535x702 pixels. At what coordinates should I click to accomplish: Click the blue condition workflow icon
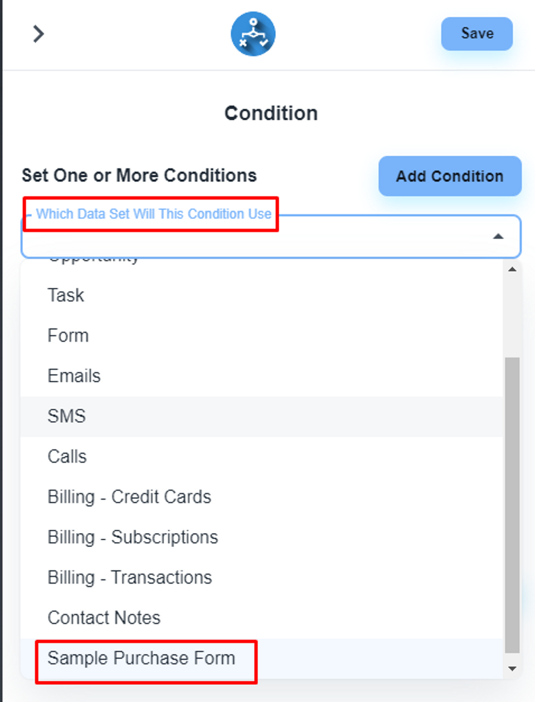(x=253, y=34)
